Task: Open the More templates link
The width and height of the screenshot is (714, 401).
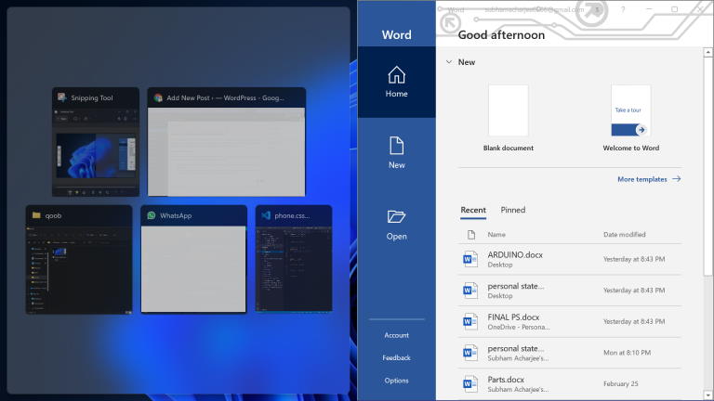Action: pyautogui.click(x=648, y=179)
